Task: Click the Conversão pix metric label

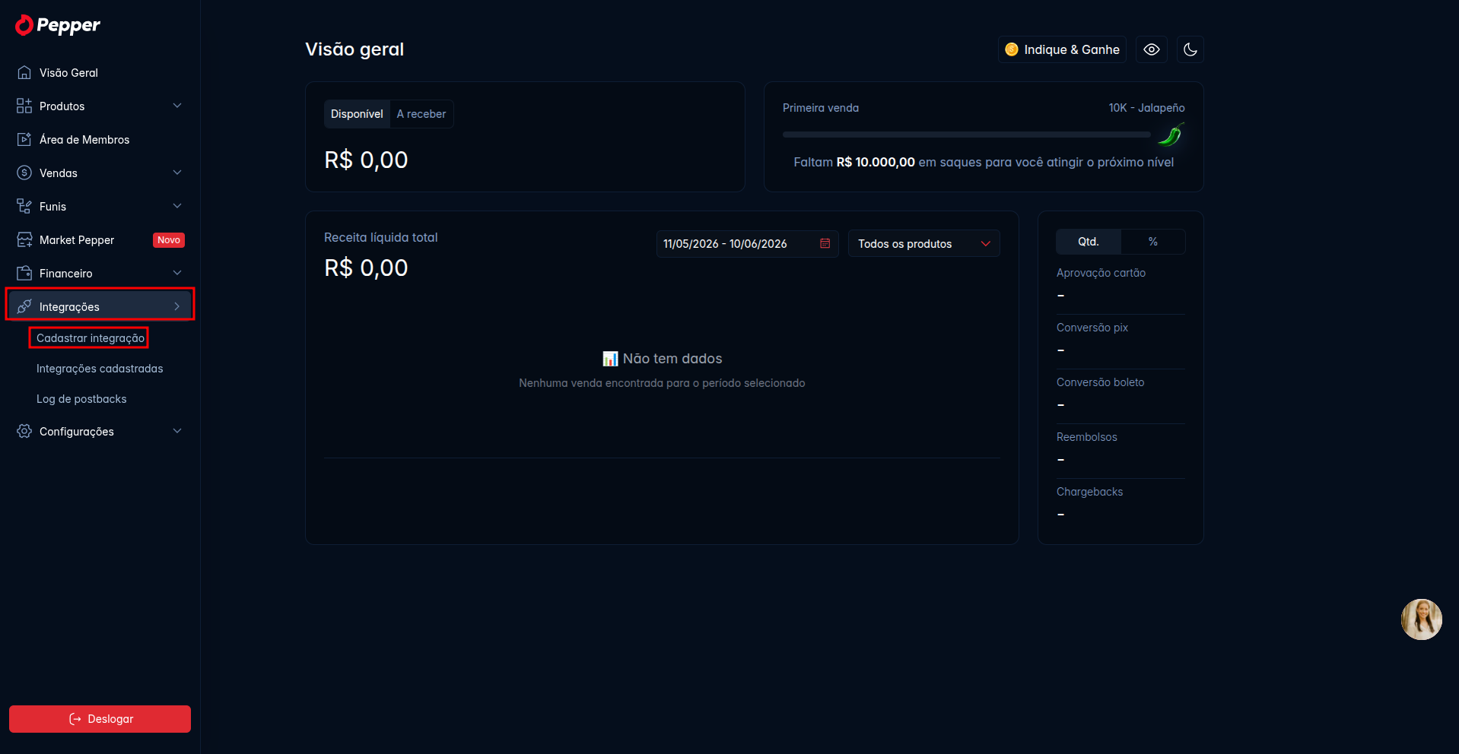Action: coord(1092,328)
